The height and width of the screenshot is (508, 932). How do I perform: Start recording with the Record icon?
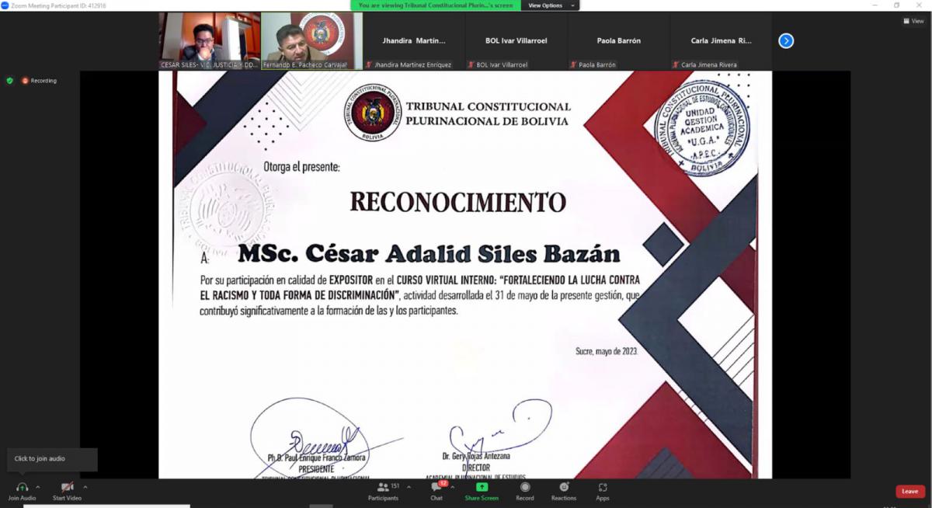pos(525,487)
